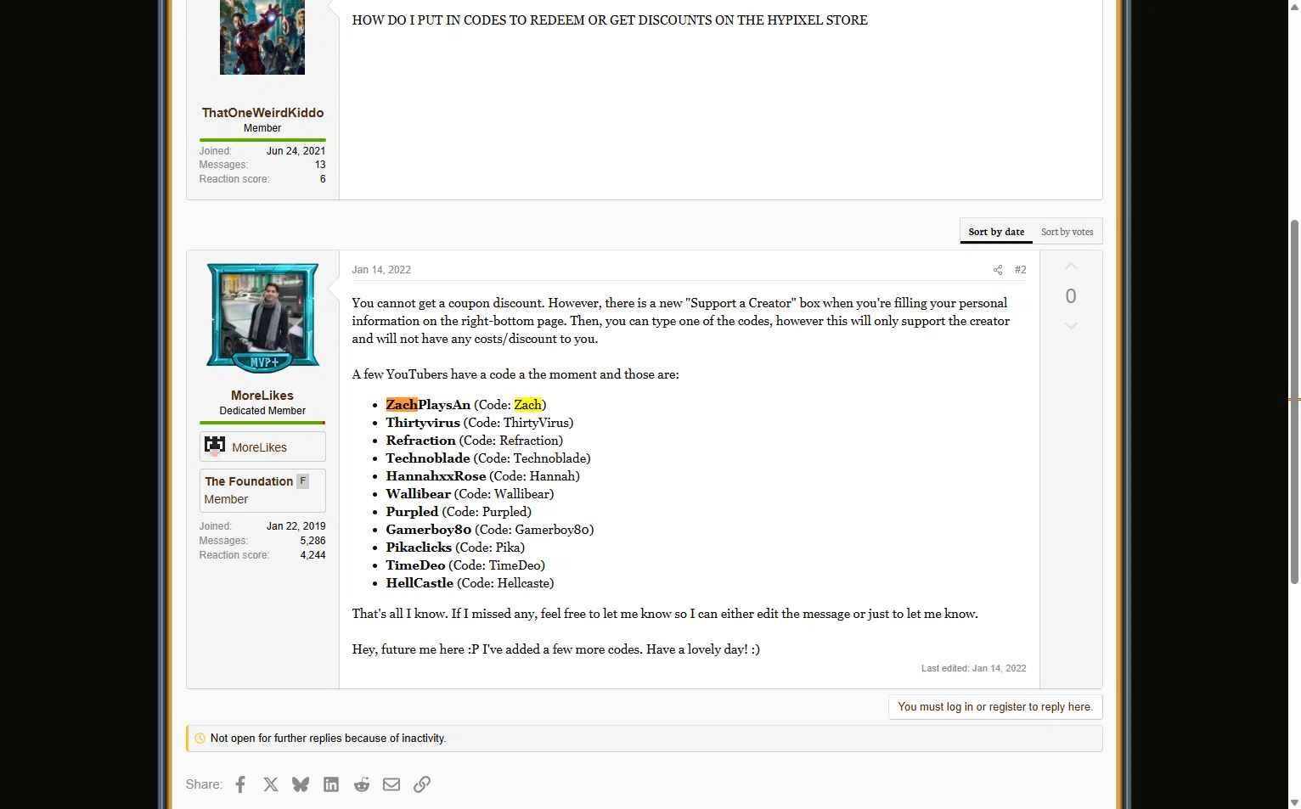Share thread on Bluesky

(x=301, y=784)
